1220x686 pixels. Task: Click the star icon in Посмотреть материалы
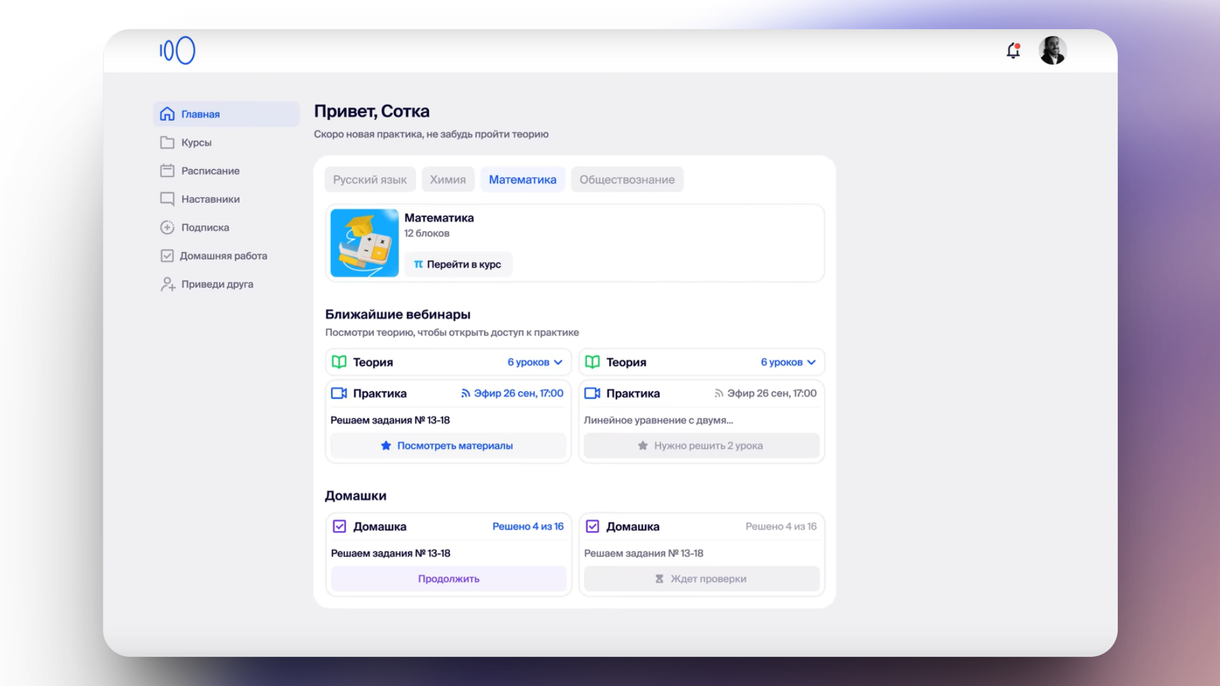(386, 445)
